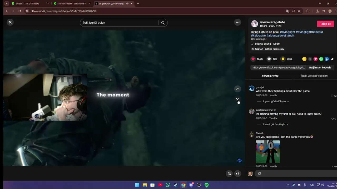Click the comment input field

coord(296,174)
